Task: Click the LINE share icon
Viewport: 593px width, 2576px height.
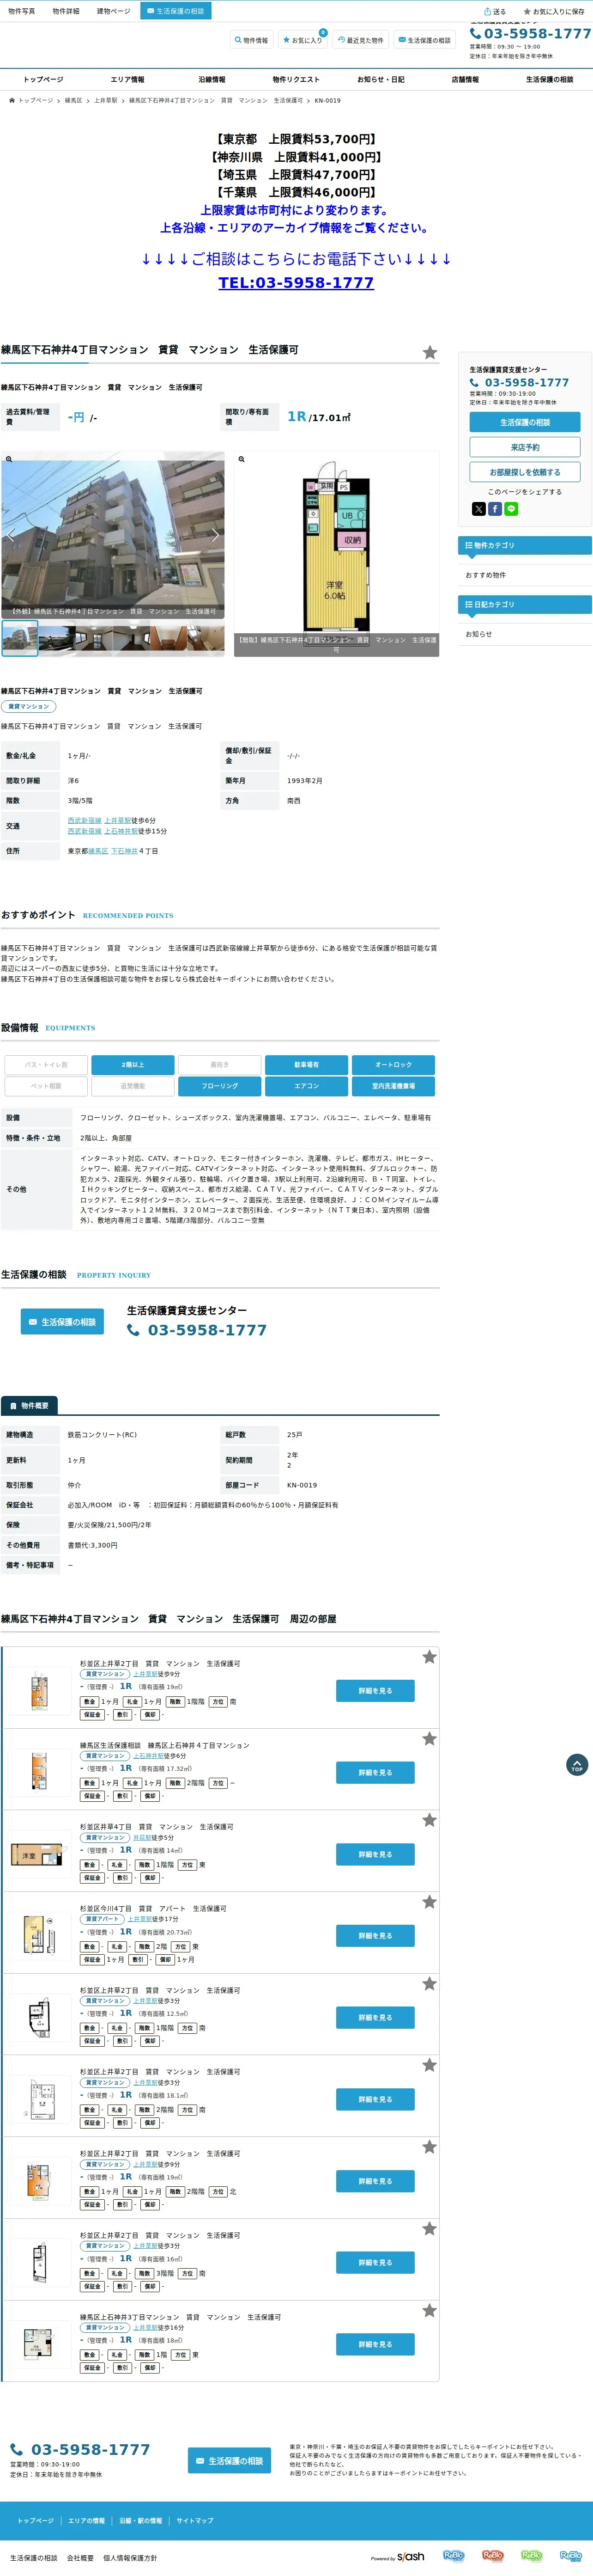Action: (x=511, y=509)
